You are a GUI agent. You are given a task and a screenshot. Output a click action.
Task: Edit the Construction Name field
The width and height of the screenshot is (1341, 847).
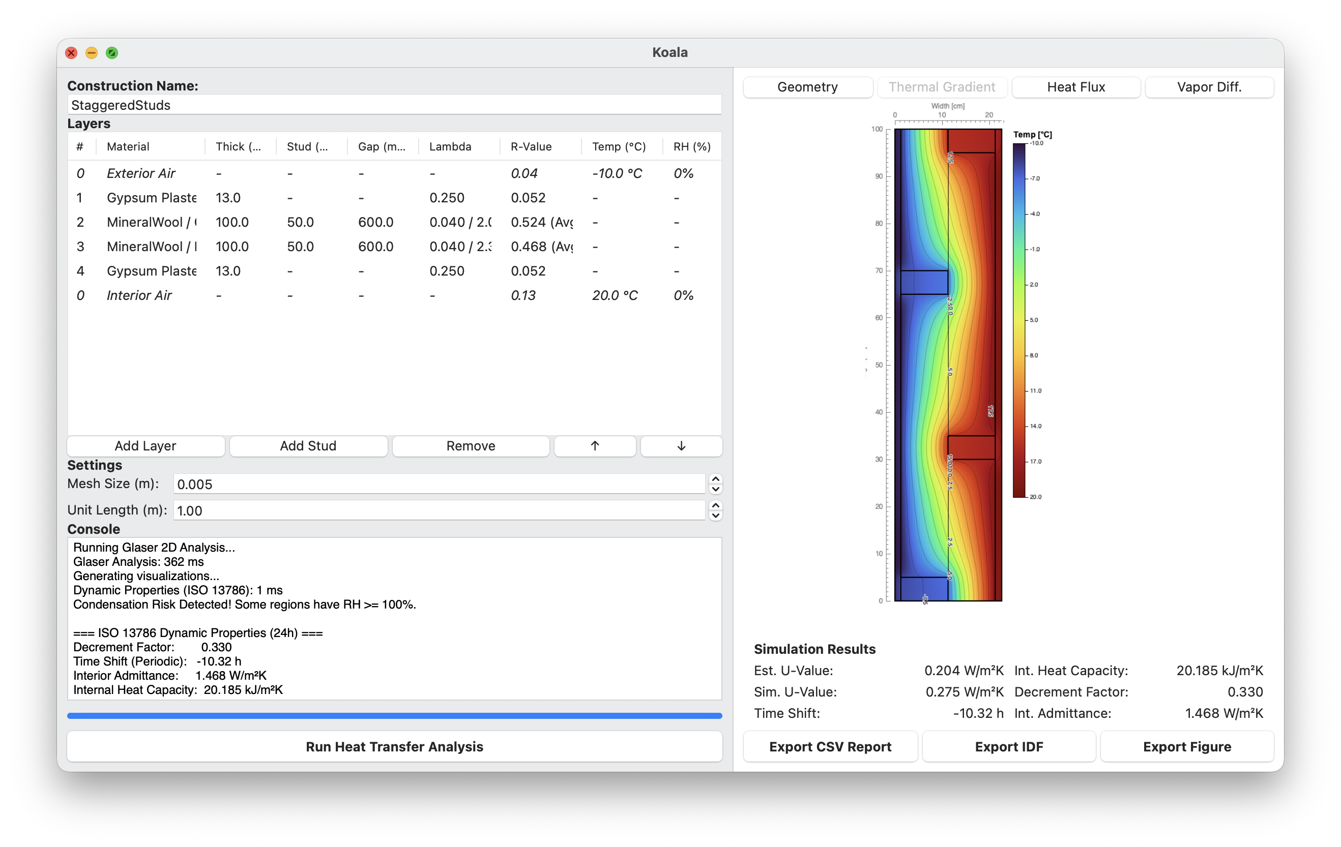pyautogui.click(x=394, y=105)
